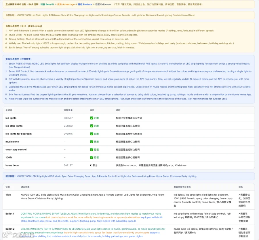This screenshot has width=259, height=240.
Task: Click competitor bullet 'Upgraded Music Sync Mode'
Action: click(x=129, y=89)
